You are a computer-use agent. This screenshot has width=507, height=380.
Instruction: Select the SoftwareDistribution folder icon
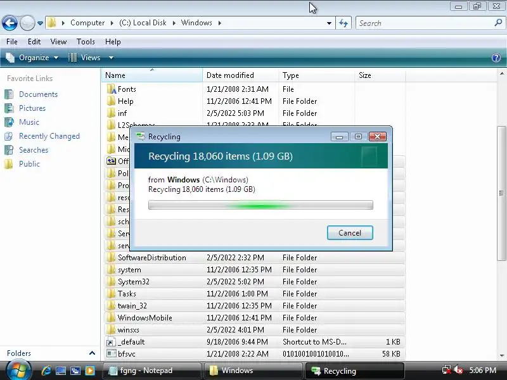point(112,258)
